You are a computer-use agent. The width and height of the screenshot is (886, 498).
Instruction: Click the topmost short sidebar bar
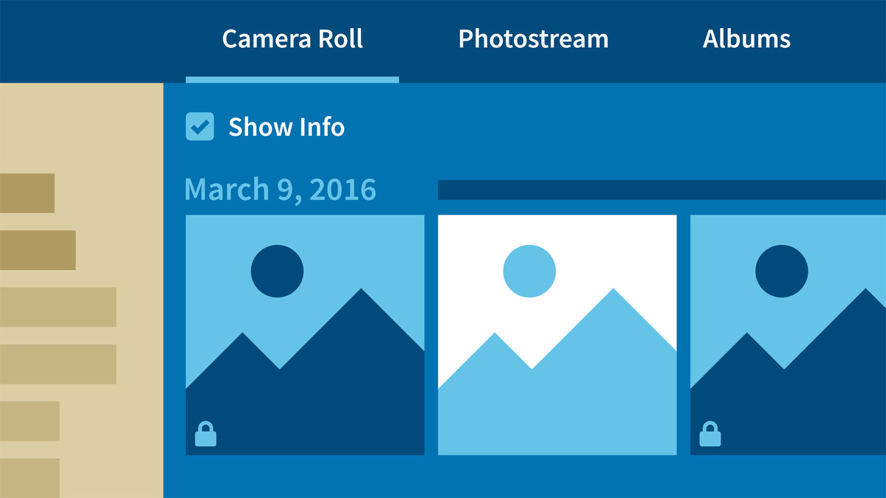27,193
